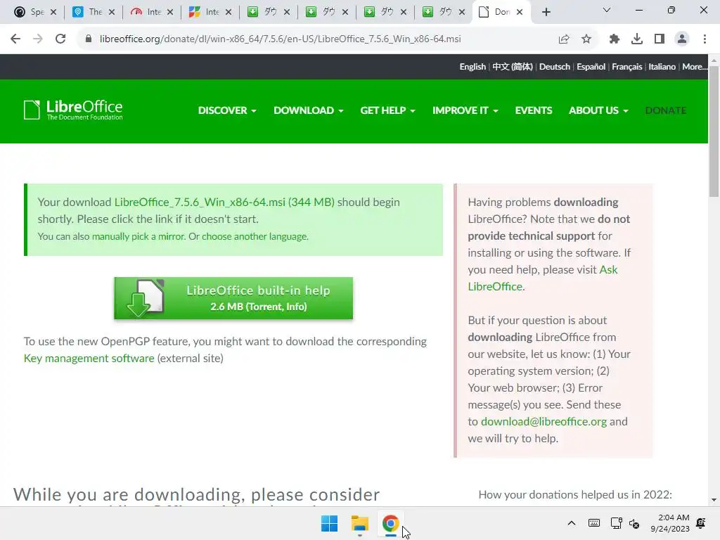Click the lock site-info icon
The width and height of the screenshot is (720, 540).
89,39
